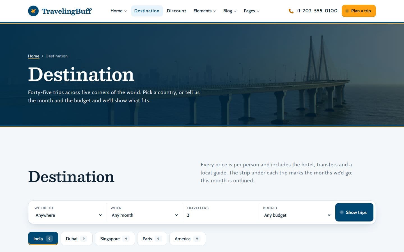Choose a month in When dropdown
The height and width of the screenshot is (252, 404).
tap(145, 215)
